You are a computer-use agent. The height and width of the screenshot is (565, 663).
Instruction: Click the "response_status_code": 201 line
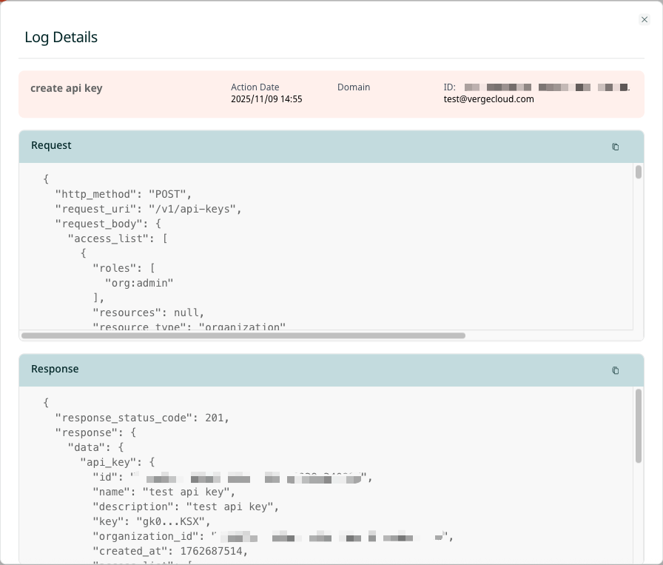point(142,418)
